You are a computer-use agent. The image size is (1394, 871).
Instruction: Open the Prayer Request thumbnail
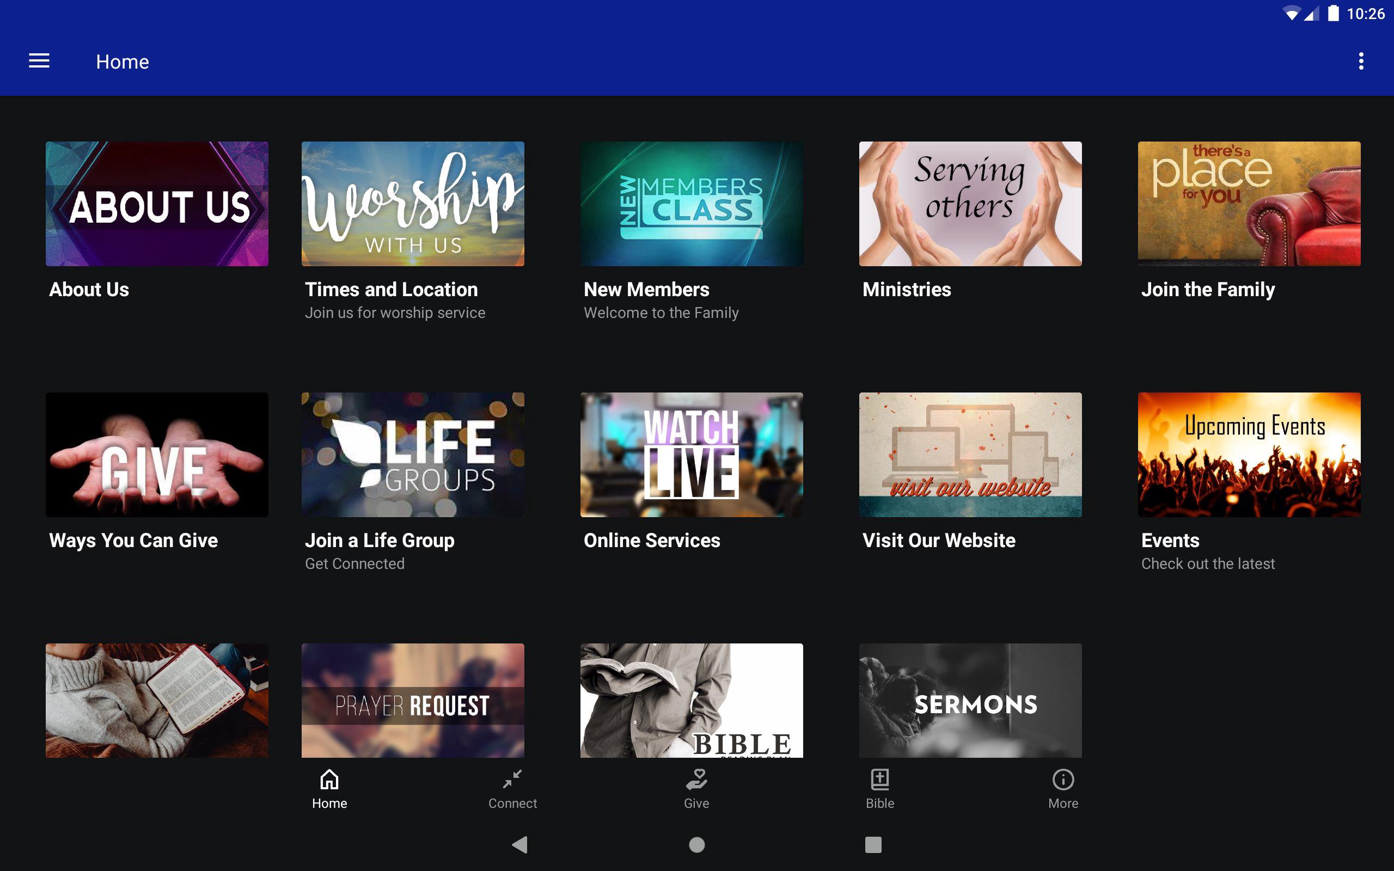click(x=412, y=700)
